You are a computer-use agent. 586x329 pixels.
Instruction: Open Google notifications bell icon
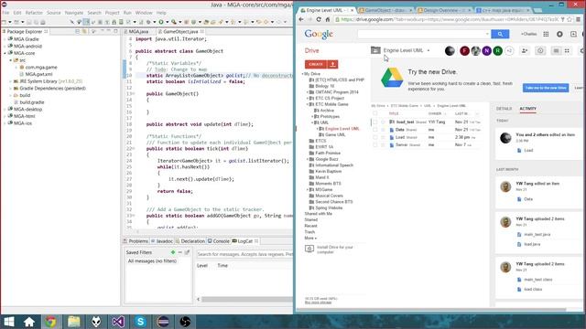coord(559,34)
